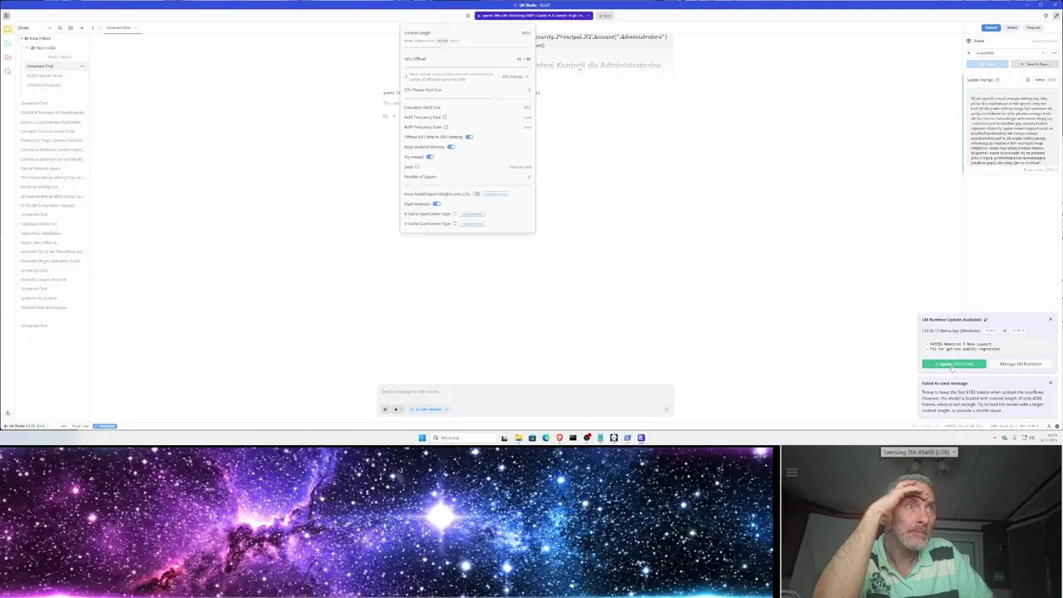Create new folder in Chats panel
The width and height of the screenshot is (1063, 598).
[71, 27]
